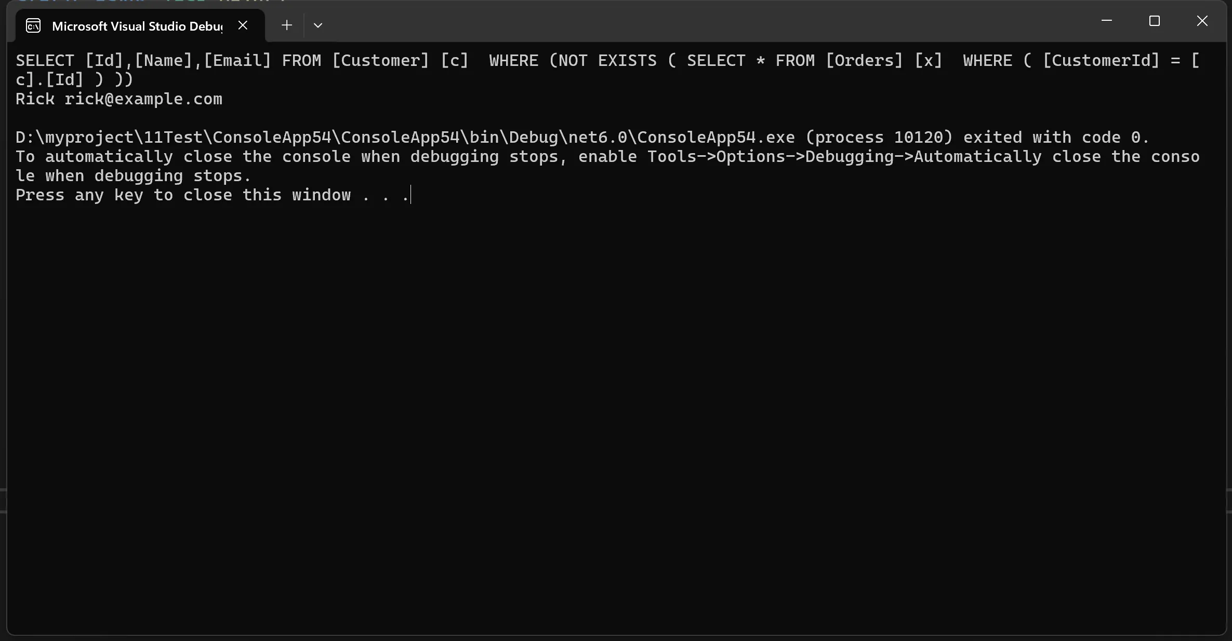The width and height of the screenshot is (1232, 641).
Task: Click the empty title bar area
Action: pos(707,21)
